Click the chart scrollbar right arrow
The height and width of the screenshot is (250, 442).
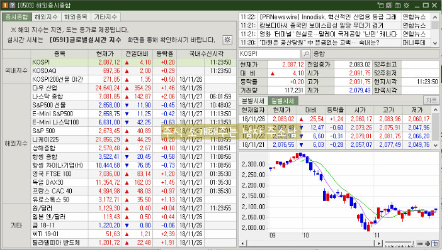(x=379, y=244)
